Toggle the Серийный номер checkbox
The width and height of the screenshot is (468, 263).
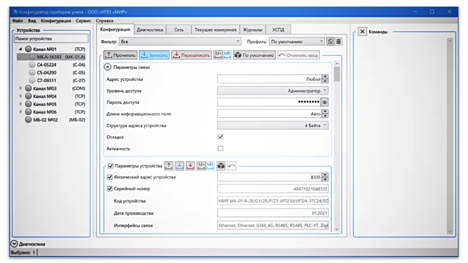tap(109, 189)
